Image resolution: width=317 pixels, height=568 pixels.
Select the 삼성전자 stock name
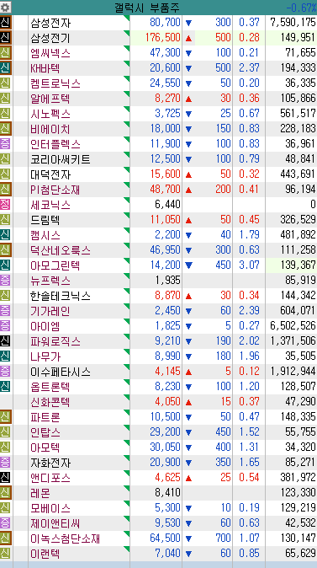point(50,24)
